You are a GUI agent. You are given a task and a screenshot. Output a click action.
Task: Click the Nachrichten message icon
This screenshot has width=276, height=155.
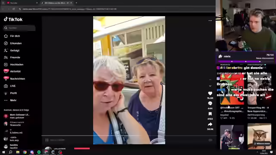(6, 78)
